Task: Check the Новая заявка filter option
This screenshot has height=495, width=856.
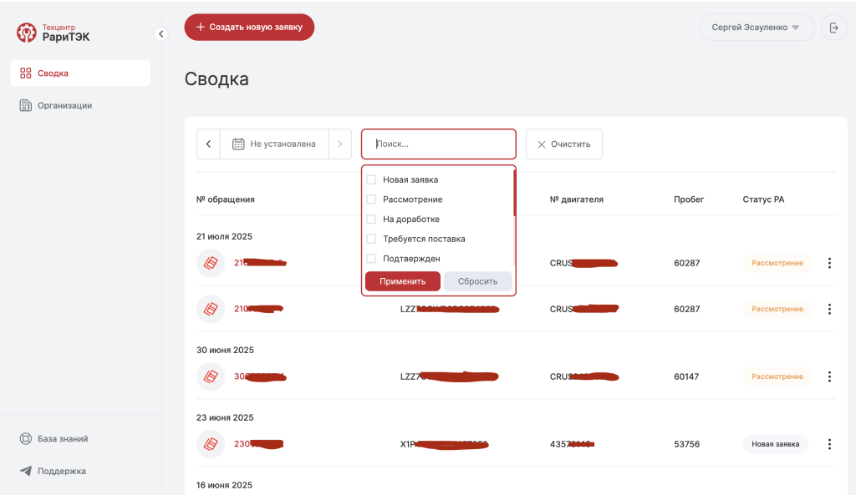Action: pos(371,179)
